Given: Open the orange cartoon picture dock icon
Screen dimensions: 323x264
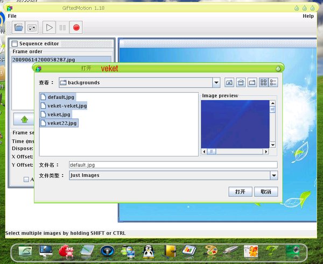Looking at the screenshot, I should pyautogui.click(x=251, y=251).
